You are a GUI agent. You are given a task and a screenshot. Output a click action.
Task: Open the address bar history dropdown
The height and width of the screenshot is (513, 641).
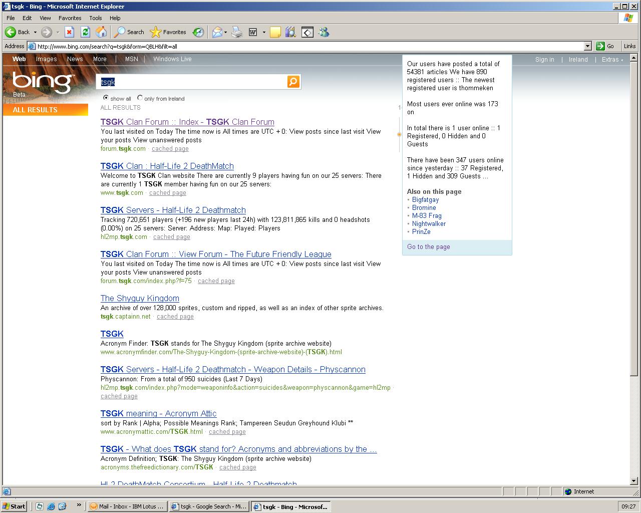[587, 46]
